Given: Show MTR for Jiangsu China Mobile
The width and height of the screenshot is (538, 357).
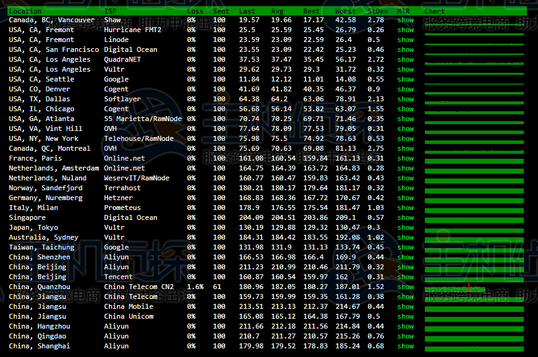Looking at the screenshot, I should tap(405, 306).
